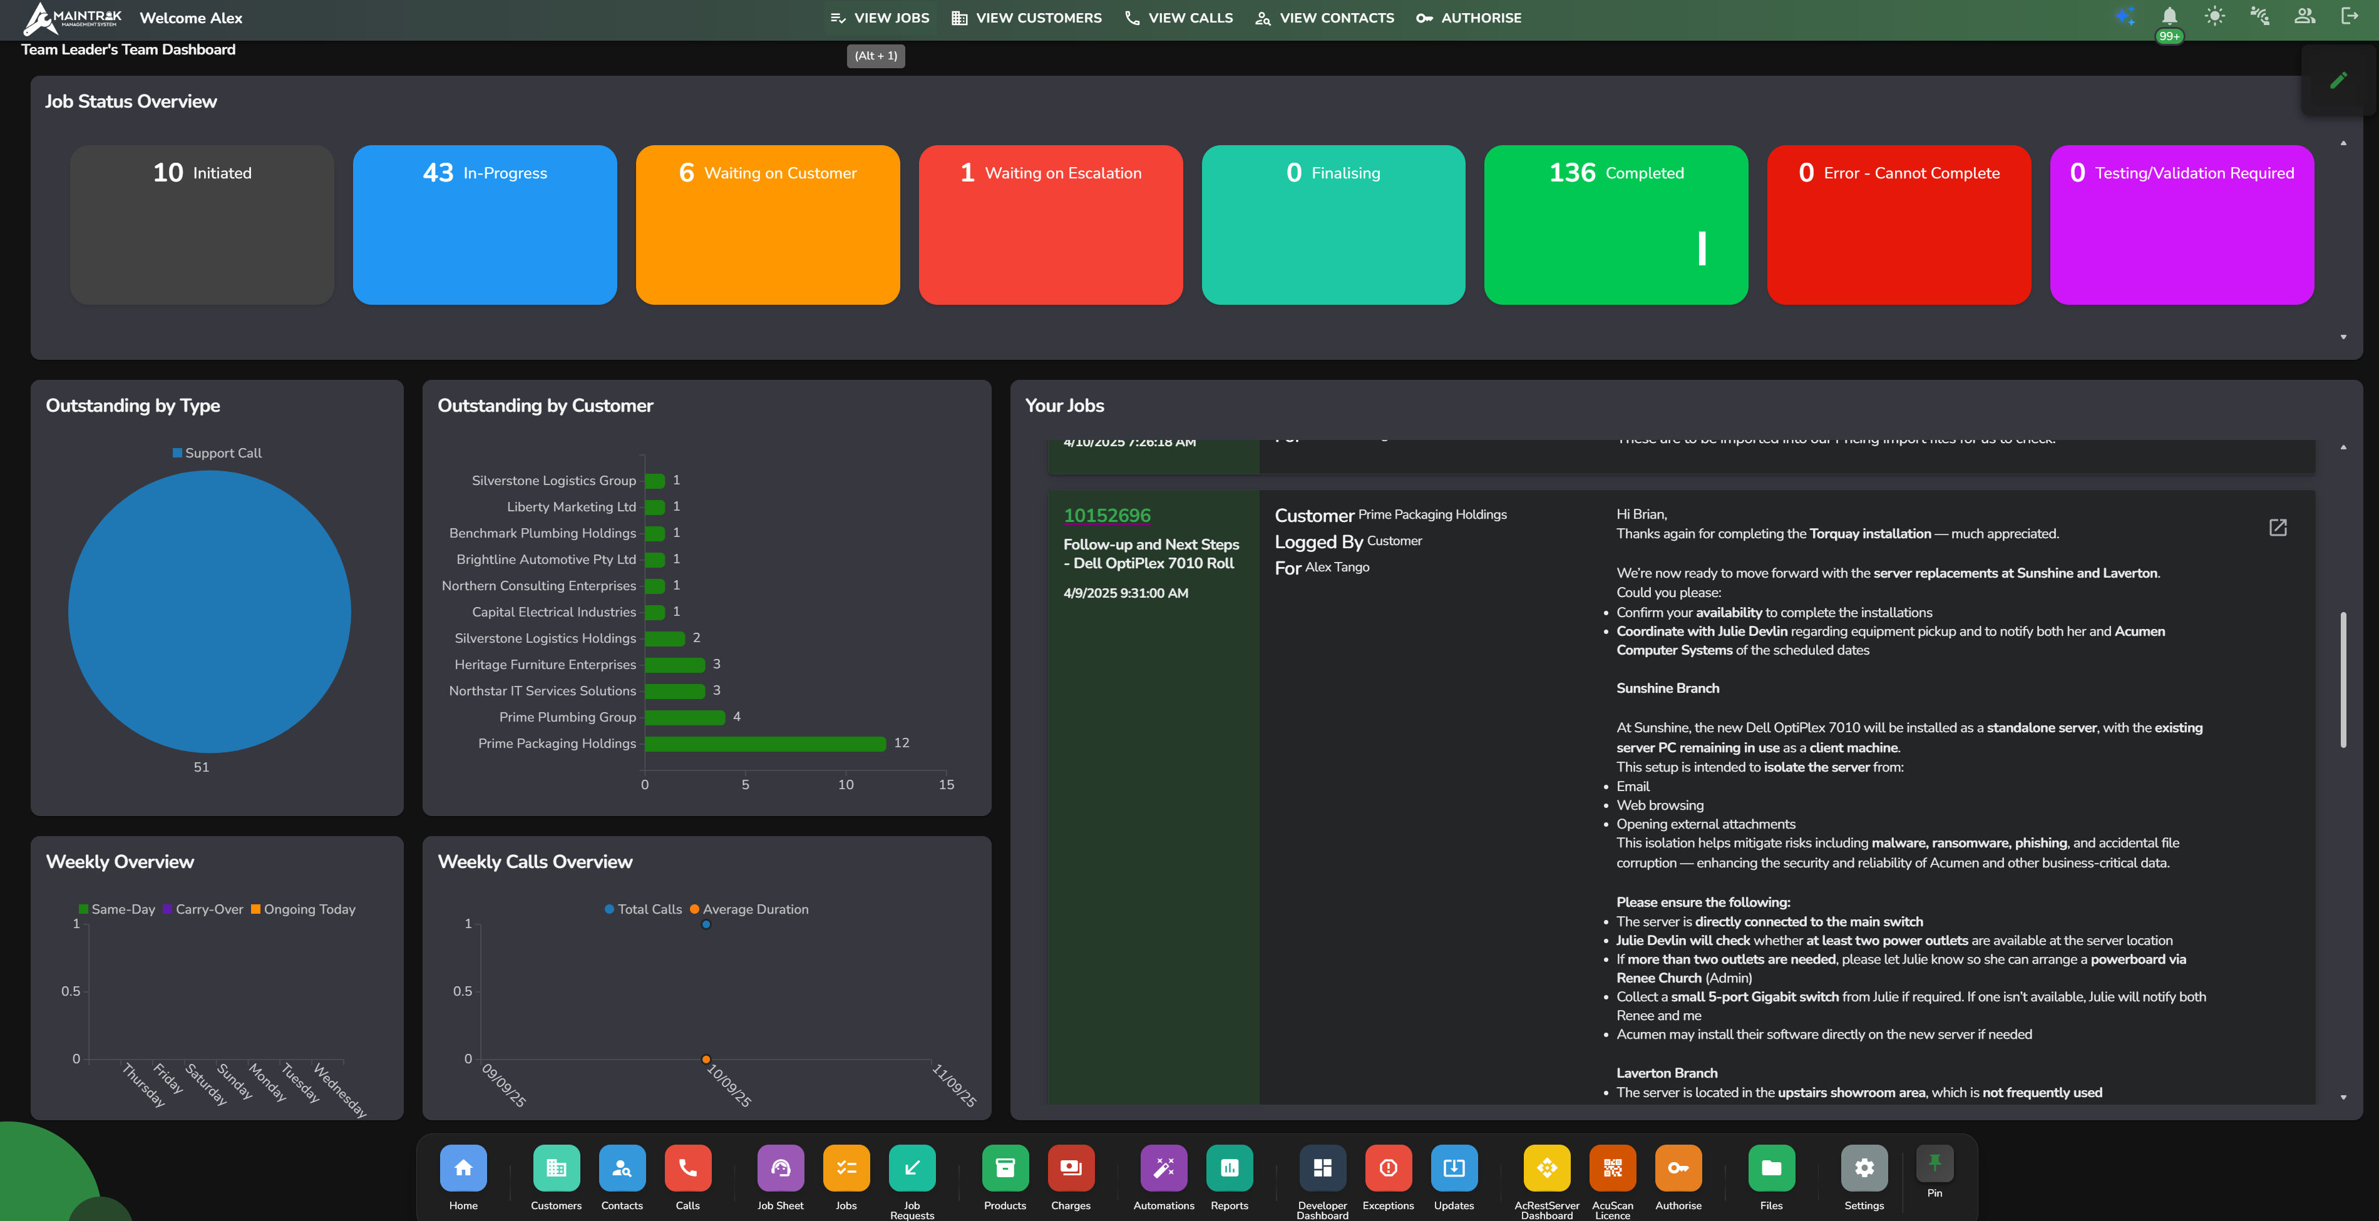The width and height of the screenshot is (2379, 1221).
Task: Click the logout icon in header
Action: tap(2350, 17)
